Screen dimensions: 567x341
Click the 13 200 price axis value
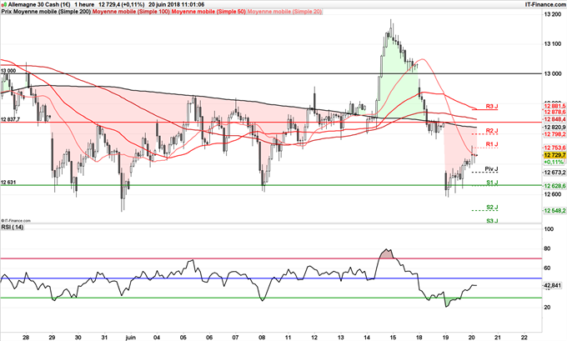click(553, 14)
